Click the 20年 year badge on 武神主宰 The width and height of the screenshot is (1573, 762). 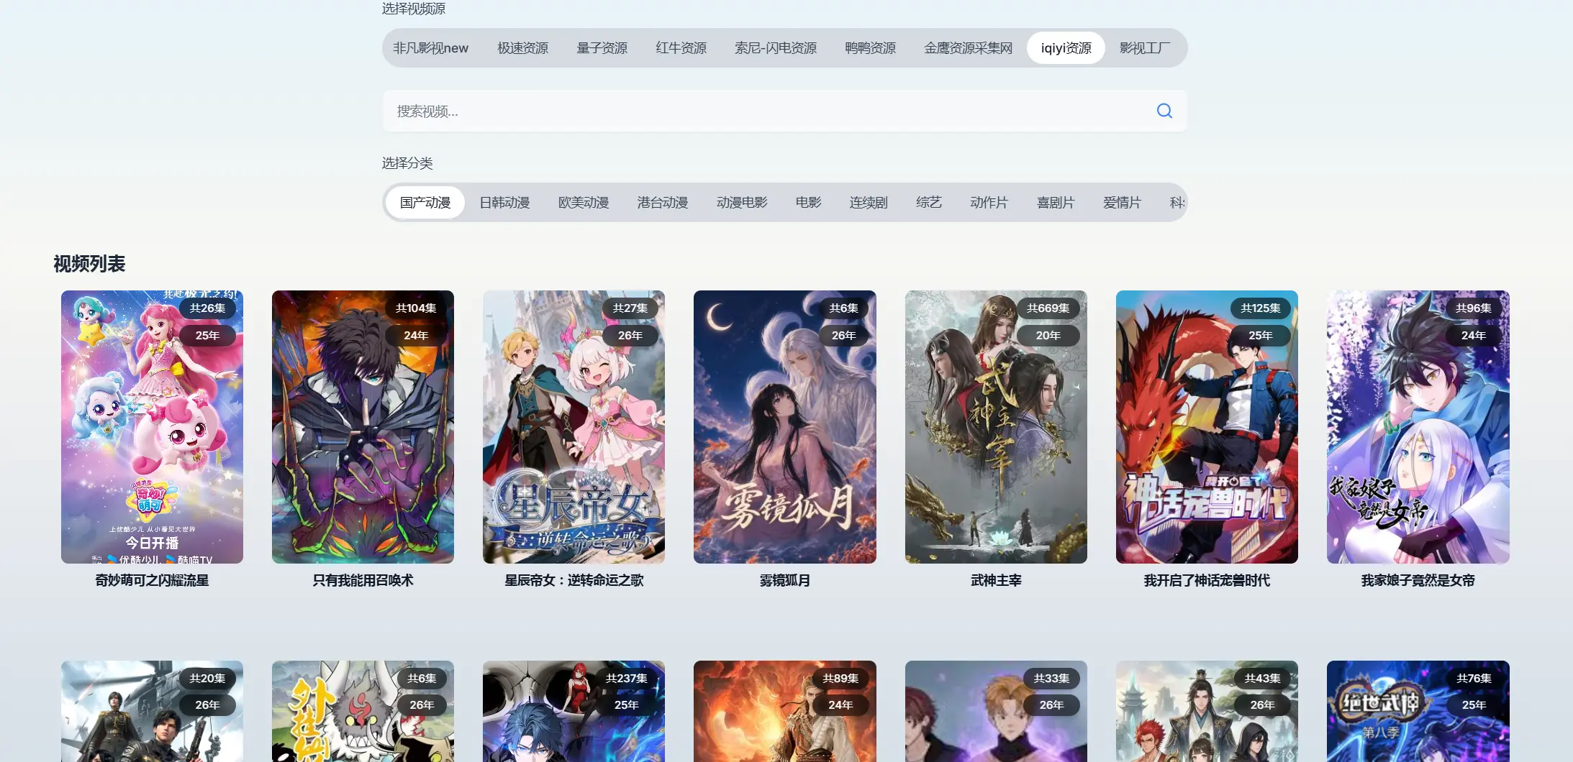coord(1048,336)
